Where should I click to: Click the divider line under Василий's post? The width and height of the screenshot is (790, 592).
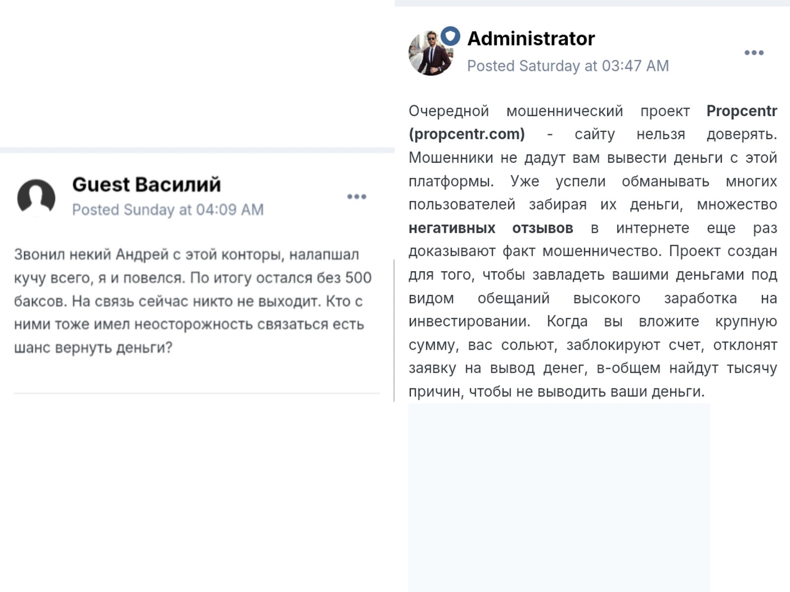(197, 393)
